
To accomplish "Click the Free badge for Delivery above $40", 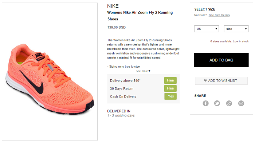I will click(x=170, y=80).
